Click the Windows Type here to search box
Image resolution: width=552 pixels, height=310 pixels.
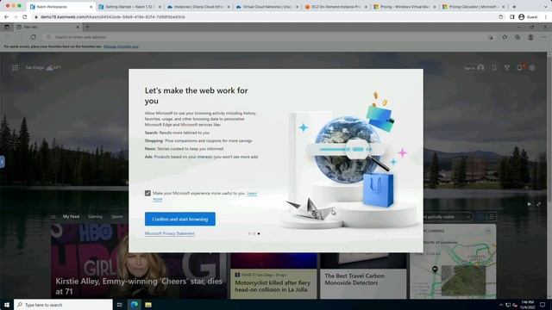(63, 305)
